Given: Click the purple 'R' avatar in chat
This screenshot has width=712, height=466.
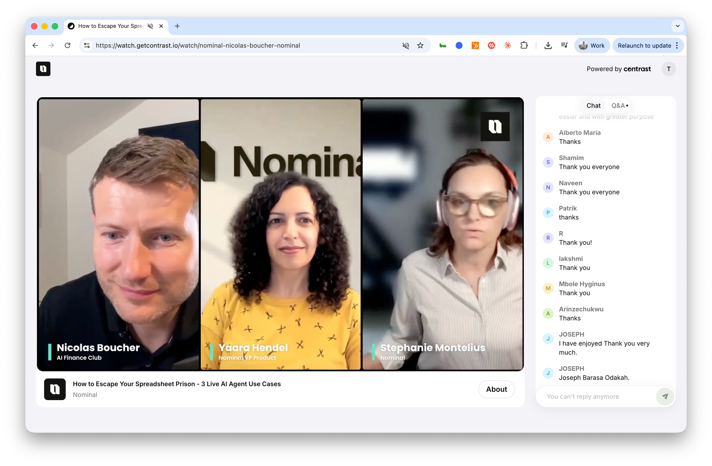Looking at the screenshot, I should 548,238.
